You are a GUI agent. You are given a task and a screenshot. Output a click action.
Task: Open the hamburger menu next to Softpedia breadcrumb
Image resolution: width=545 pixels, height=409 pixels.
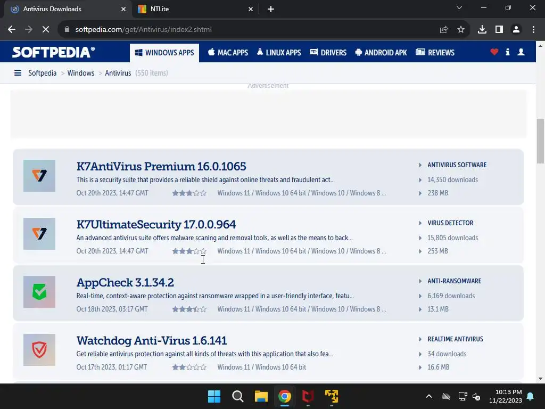click(x=18, y=72)
